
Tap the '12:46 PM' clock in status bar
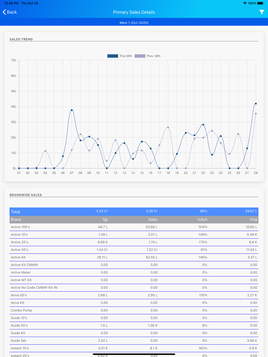point(11,3)
